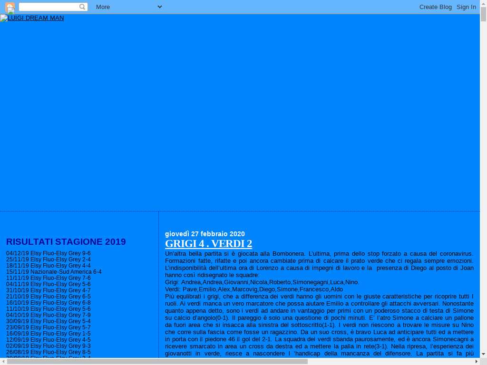The width and height of the screenshot is (487, 365).
Task: Click the 16/09/19 Elsy Fluo-Elsy Grey 1-5 result
Action: pyautogui.click(x=48, y=334)
